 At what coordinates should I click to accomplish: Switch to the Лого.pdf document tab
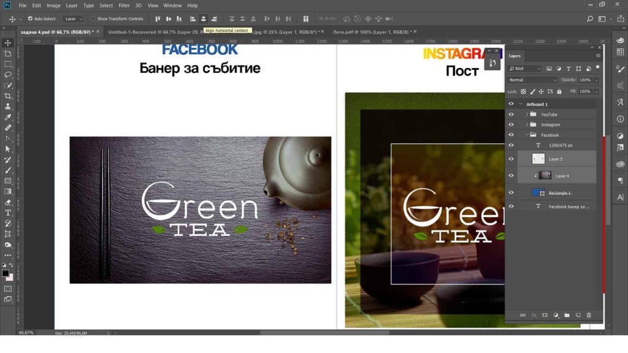[375, 32]
